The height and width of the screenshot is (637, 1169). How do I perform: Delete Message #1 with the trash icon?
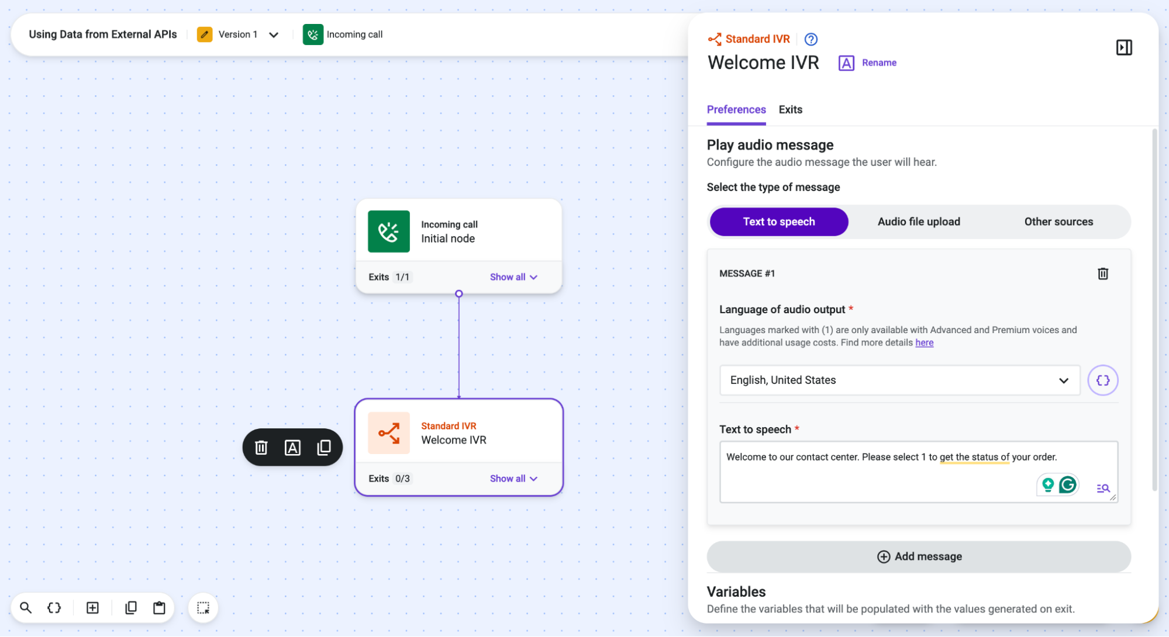click(1103, 274)
